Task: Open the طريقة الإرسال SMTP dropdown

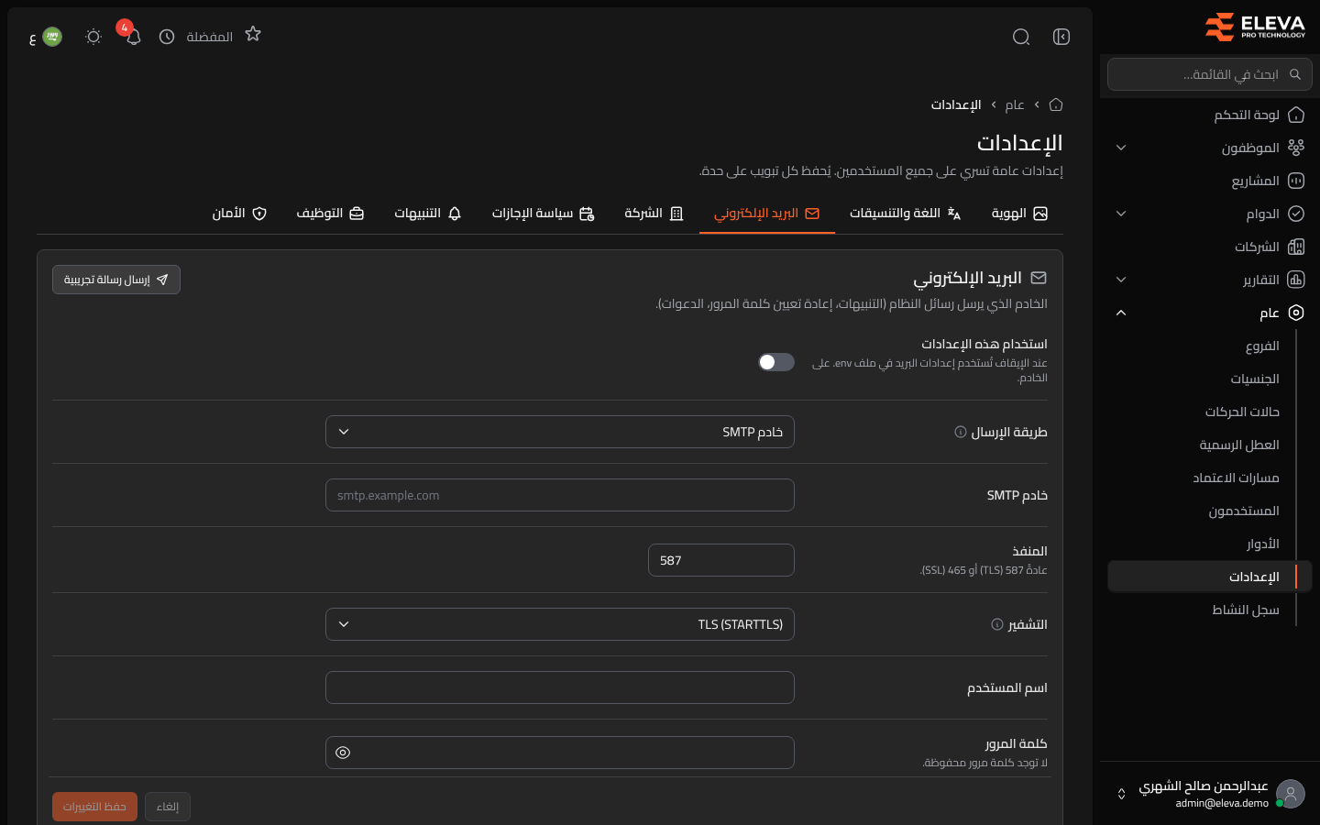Action: 560,432
